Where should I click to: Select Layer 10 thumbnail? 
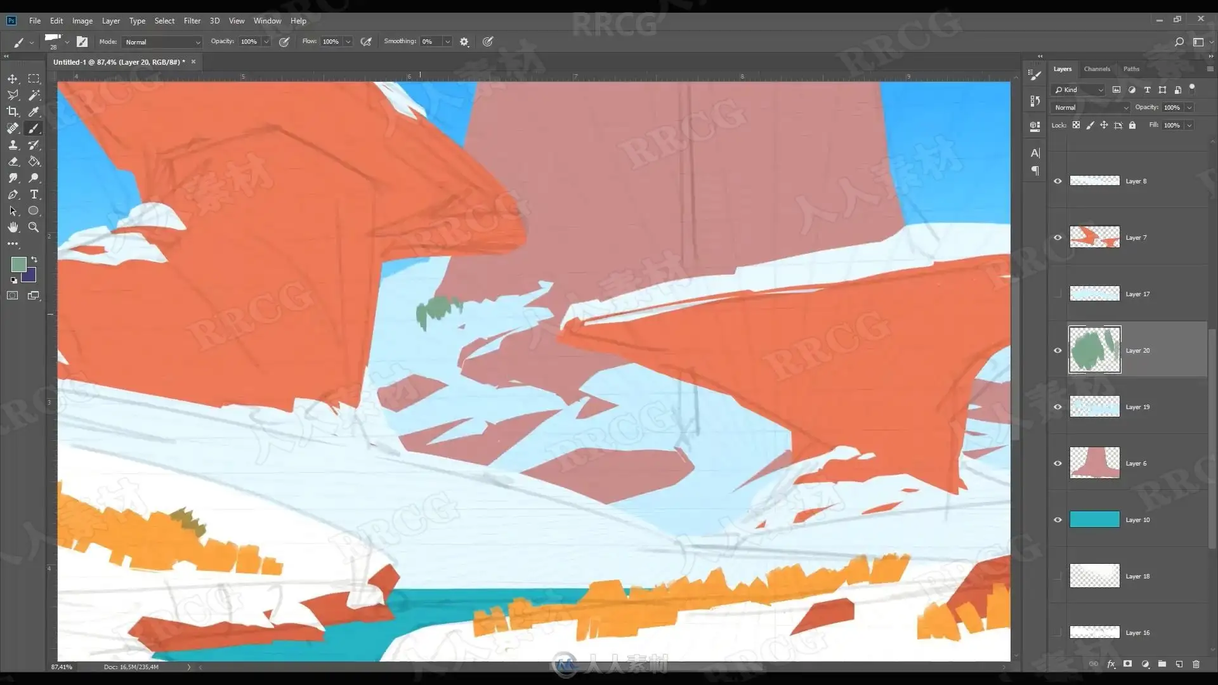coord(1094,519)
